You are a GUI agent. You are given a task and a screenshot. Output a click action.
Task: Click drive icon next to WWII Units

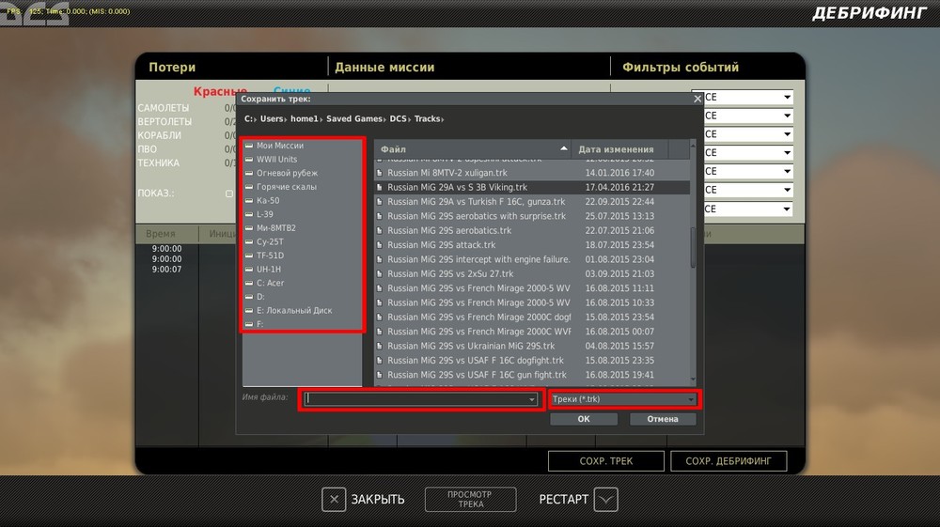tap(249, 160)
